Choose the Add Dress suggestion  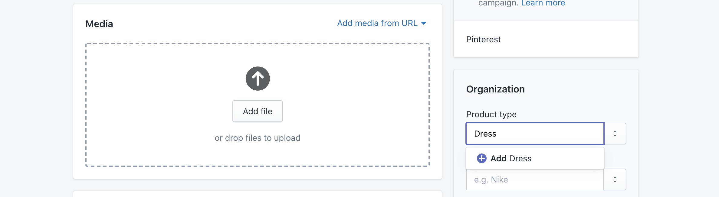tap(535, 158)
